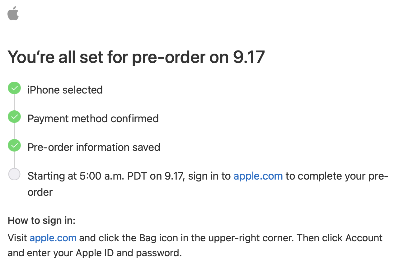Click the word 'Account' in instructions
The image size is (399, 265).
point(364,238)
